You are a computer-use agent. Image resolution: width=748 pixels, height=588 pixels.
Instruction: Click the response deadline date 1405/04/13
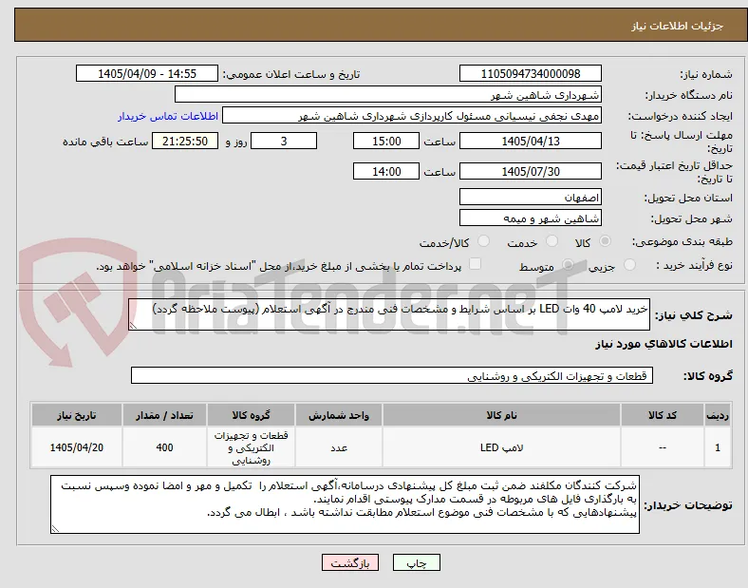(x=531, y=141)
